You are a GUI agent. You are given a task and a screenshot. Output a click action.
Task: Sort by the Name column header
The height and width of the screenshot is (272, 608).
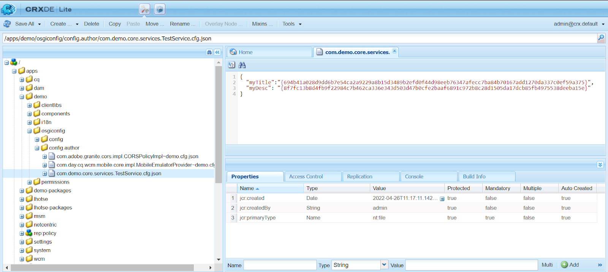pos(270,188)
